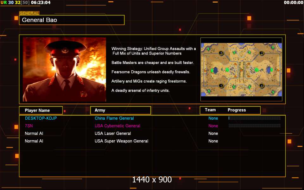Click the Progress column header
This screenshot has width=304, height=190.
click(x=237, y=110)
